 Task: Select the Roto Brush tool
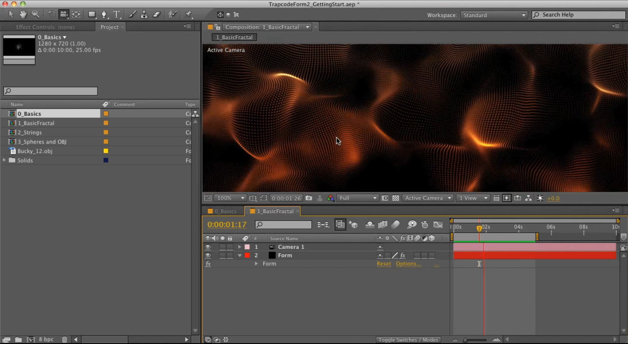point(173,14)
